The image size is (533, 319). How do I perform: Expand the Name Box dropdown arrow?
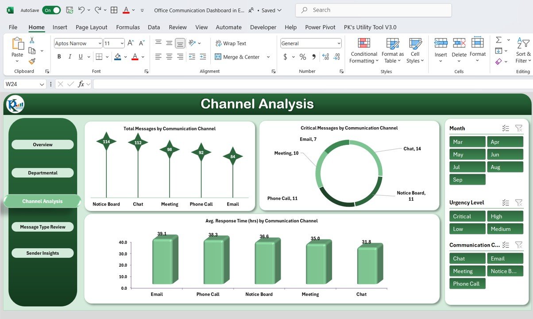[42, 84]
